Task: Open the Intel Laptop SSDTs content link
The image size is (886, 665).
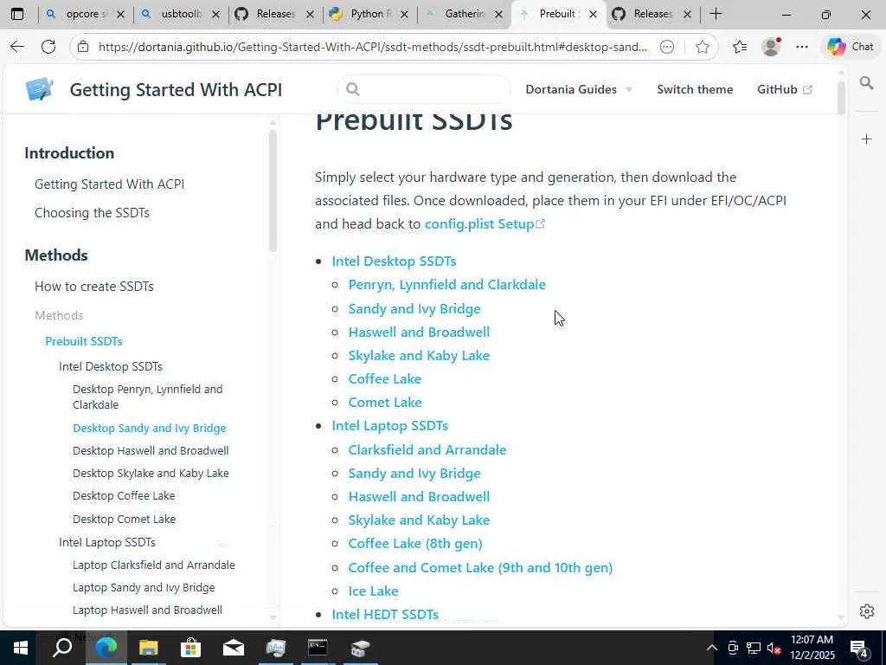Action: pyautogui.click(x=390, y=426)
